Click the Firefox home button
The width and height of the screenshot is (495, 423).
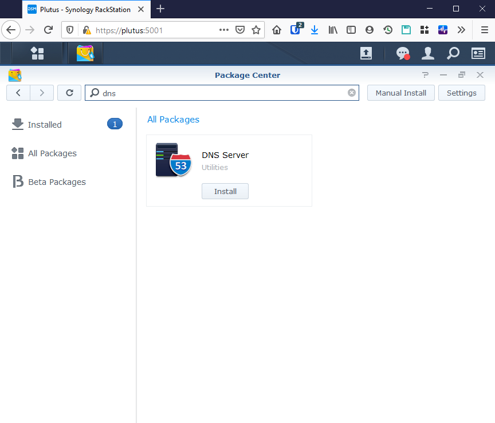click(277, 30)
